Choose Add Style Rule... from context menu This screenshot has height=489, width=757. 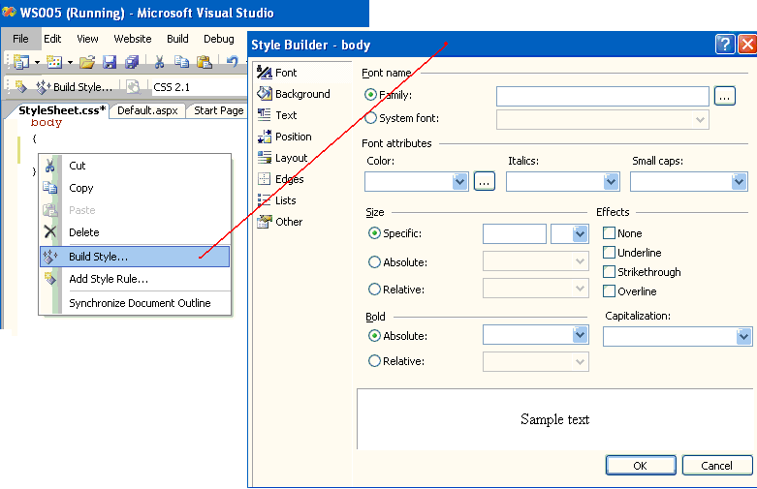135,279
